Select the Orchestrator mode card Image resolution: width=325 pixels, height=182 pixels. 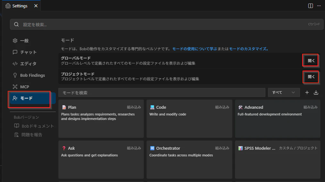pyautogui.click(x=189, y=160)
